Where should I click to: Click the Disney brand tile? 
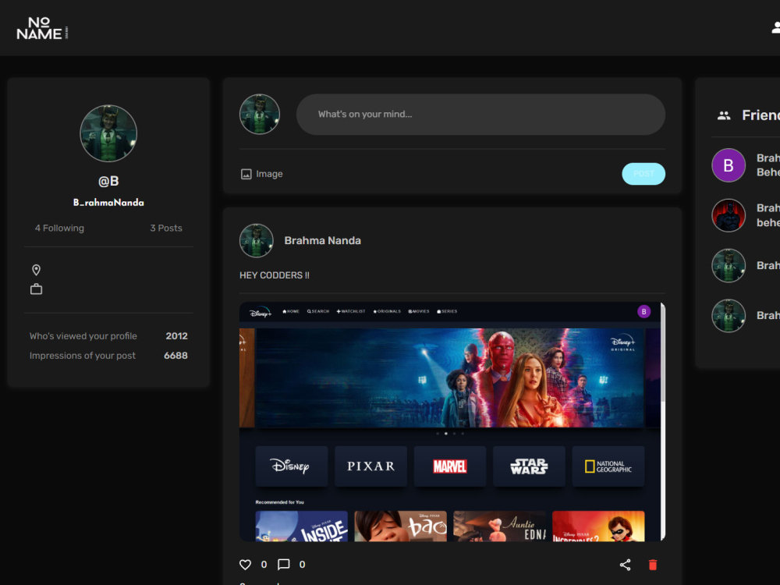coord(292,466)
